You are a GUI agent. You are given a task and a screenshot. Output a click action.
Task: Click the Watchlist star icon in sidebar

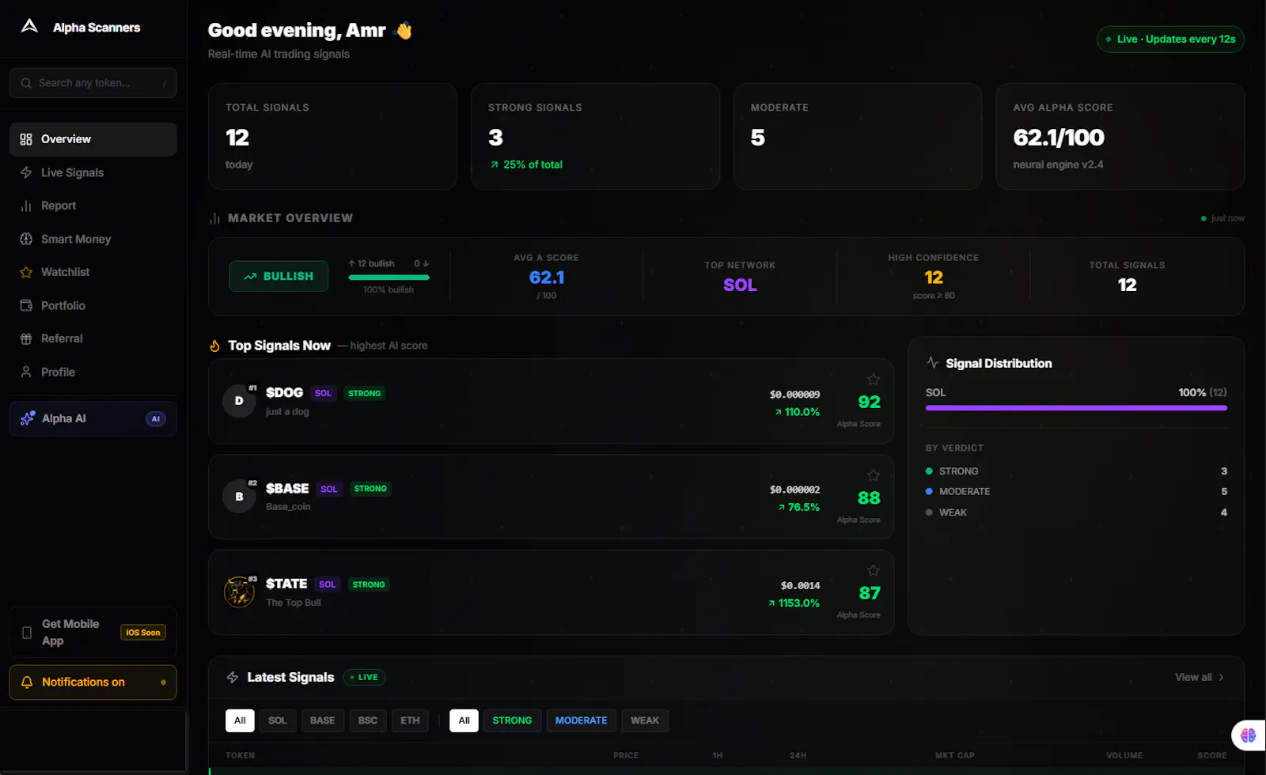click(x=26, y=272)
